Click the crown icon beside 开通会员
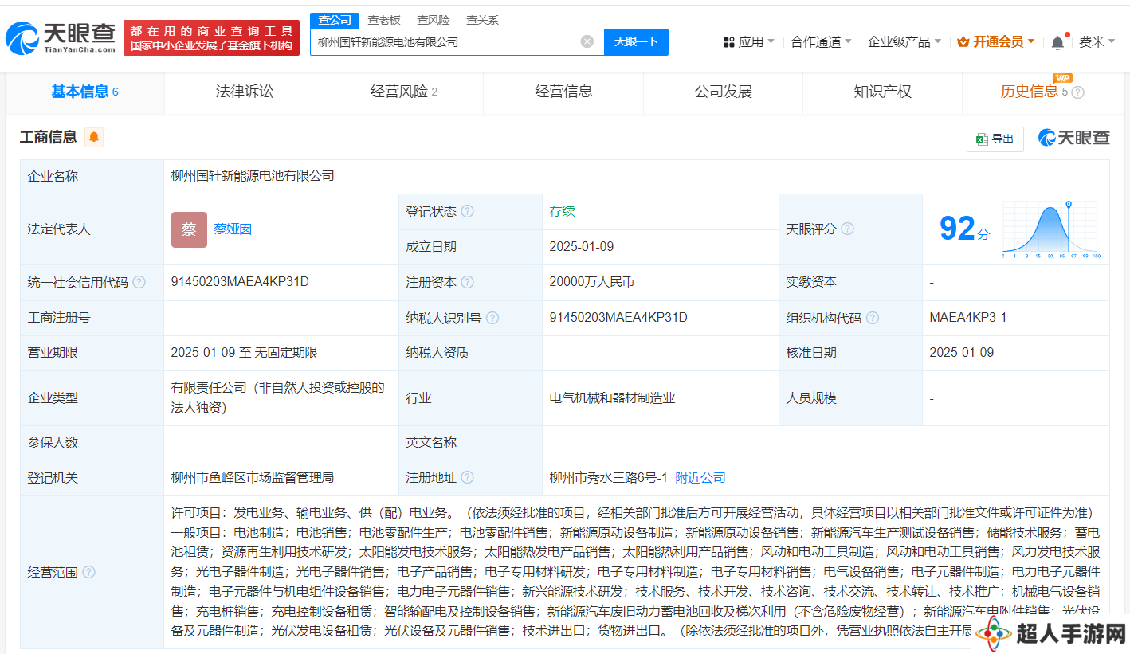The width and height of the screenshot is (1130, 654). coord(963,42)
